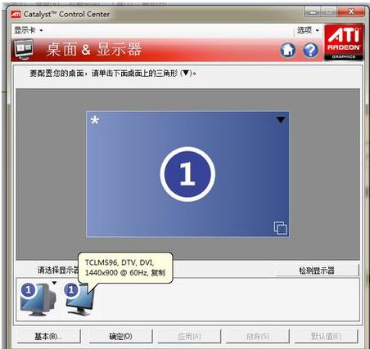Click the 检测显示器 button
The height and width of the screenshot is (349, 370).
click(x=317, y=271)
